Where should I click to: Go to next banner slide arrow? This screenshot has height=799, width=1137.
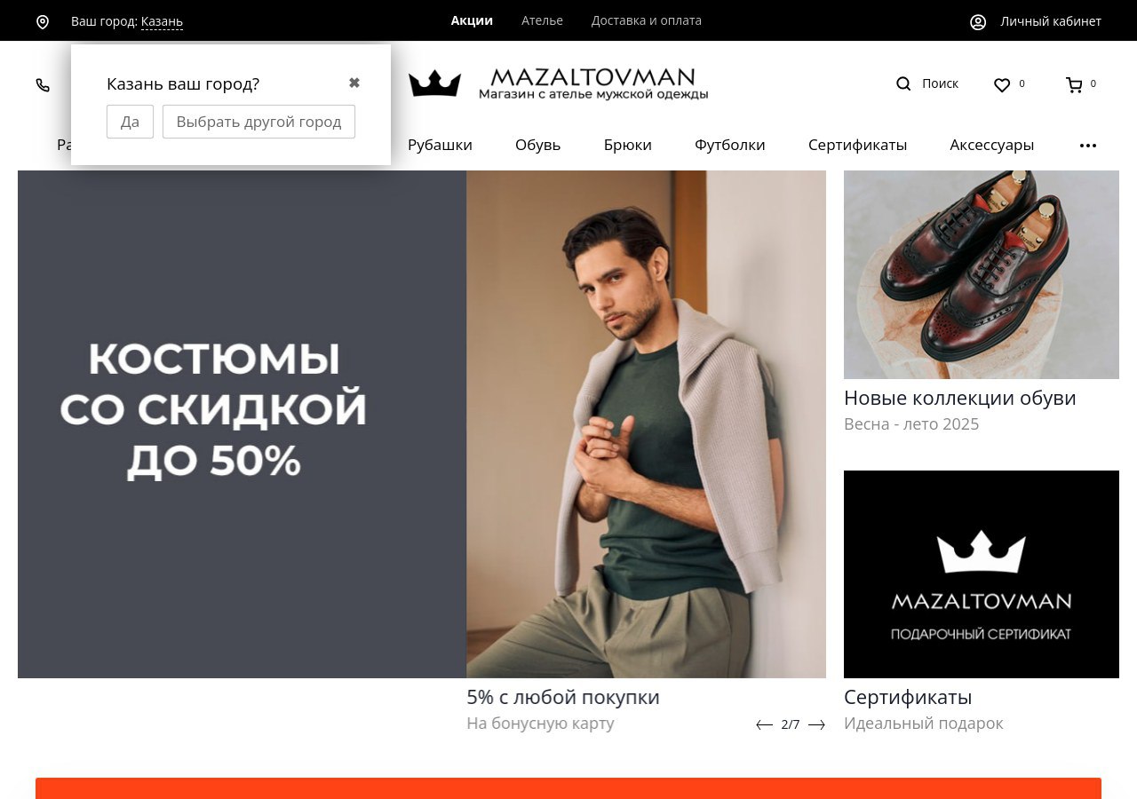(x=816, y=725)
